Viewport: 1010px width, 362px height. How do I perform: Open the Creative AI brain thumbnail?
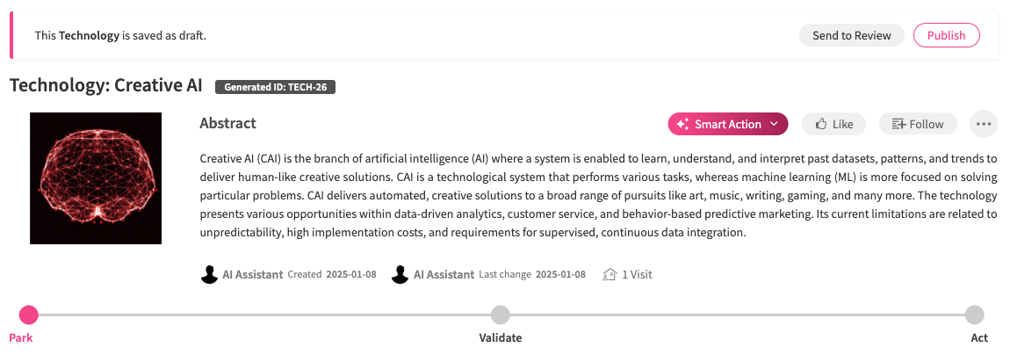point(96,178)
